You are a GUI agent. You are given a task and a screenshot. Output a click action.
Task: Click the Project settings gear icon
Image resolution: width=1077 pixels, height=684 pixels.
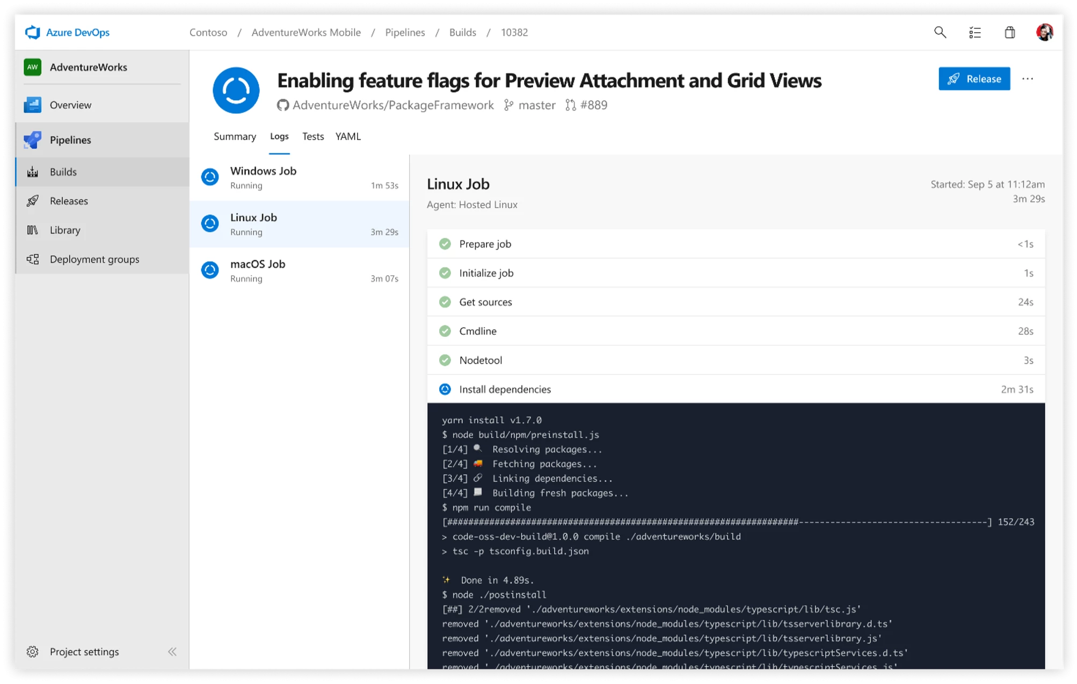[31, 651]
